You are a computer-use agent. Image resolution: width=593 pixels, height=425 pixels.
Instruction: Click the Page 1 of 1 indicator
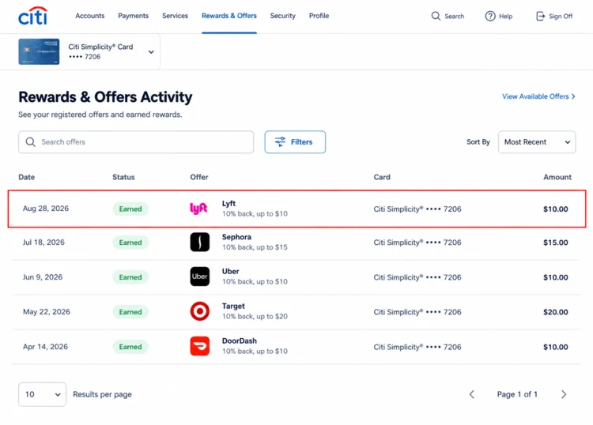click(x=517, y=394)
